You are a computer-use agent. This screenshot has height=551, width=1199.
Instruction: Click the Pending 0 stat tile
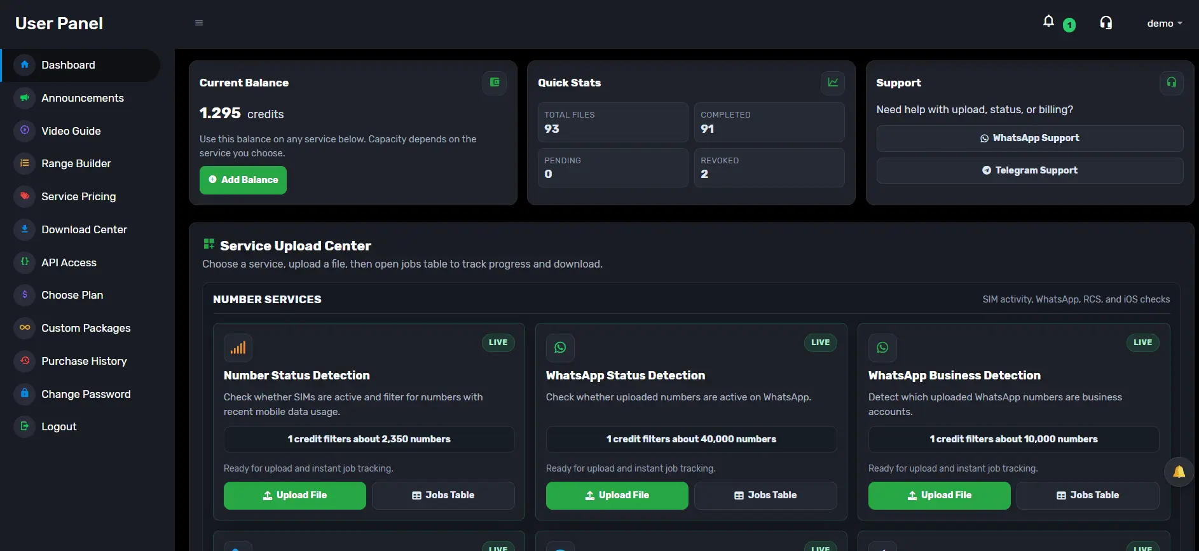point(613,168)
